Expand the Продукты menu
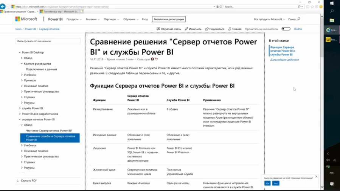This screenshot has height=191, width=340. (74, 19)
